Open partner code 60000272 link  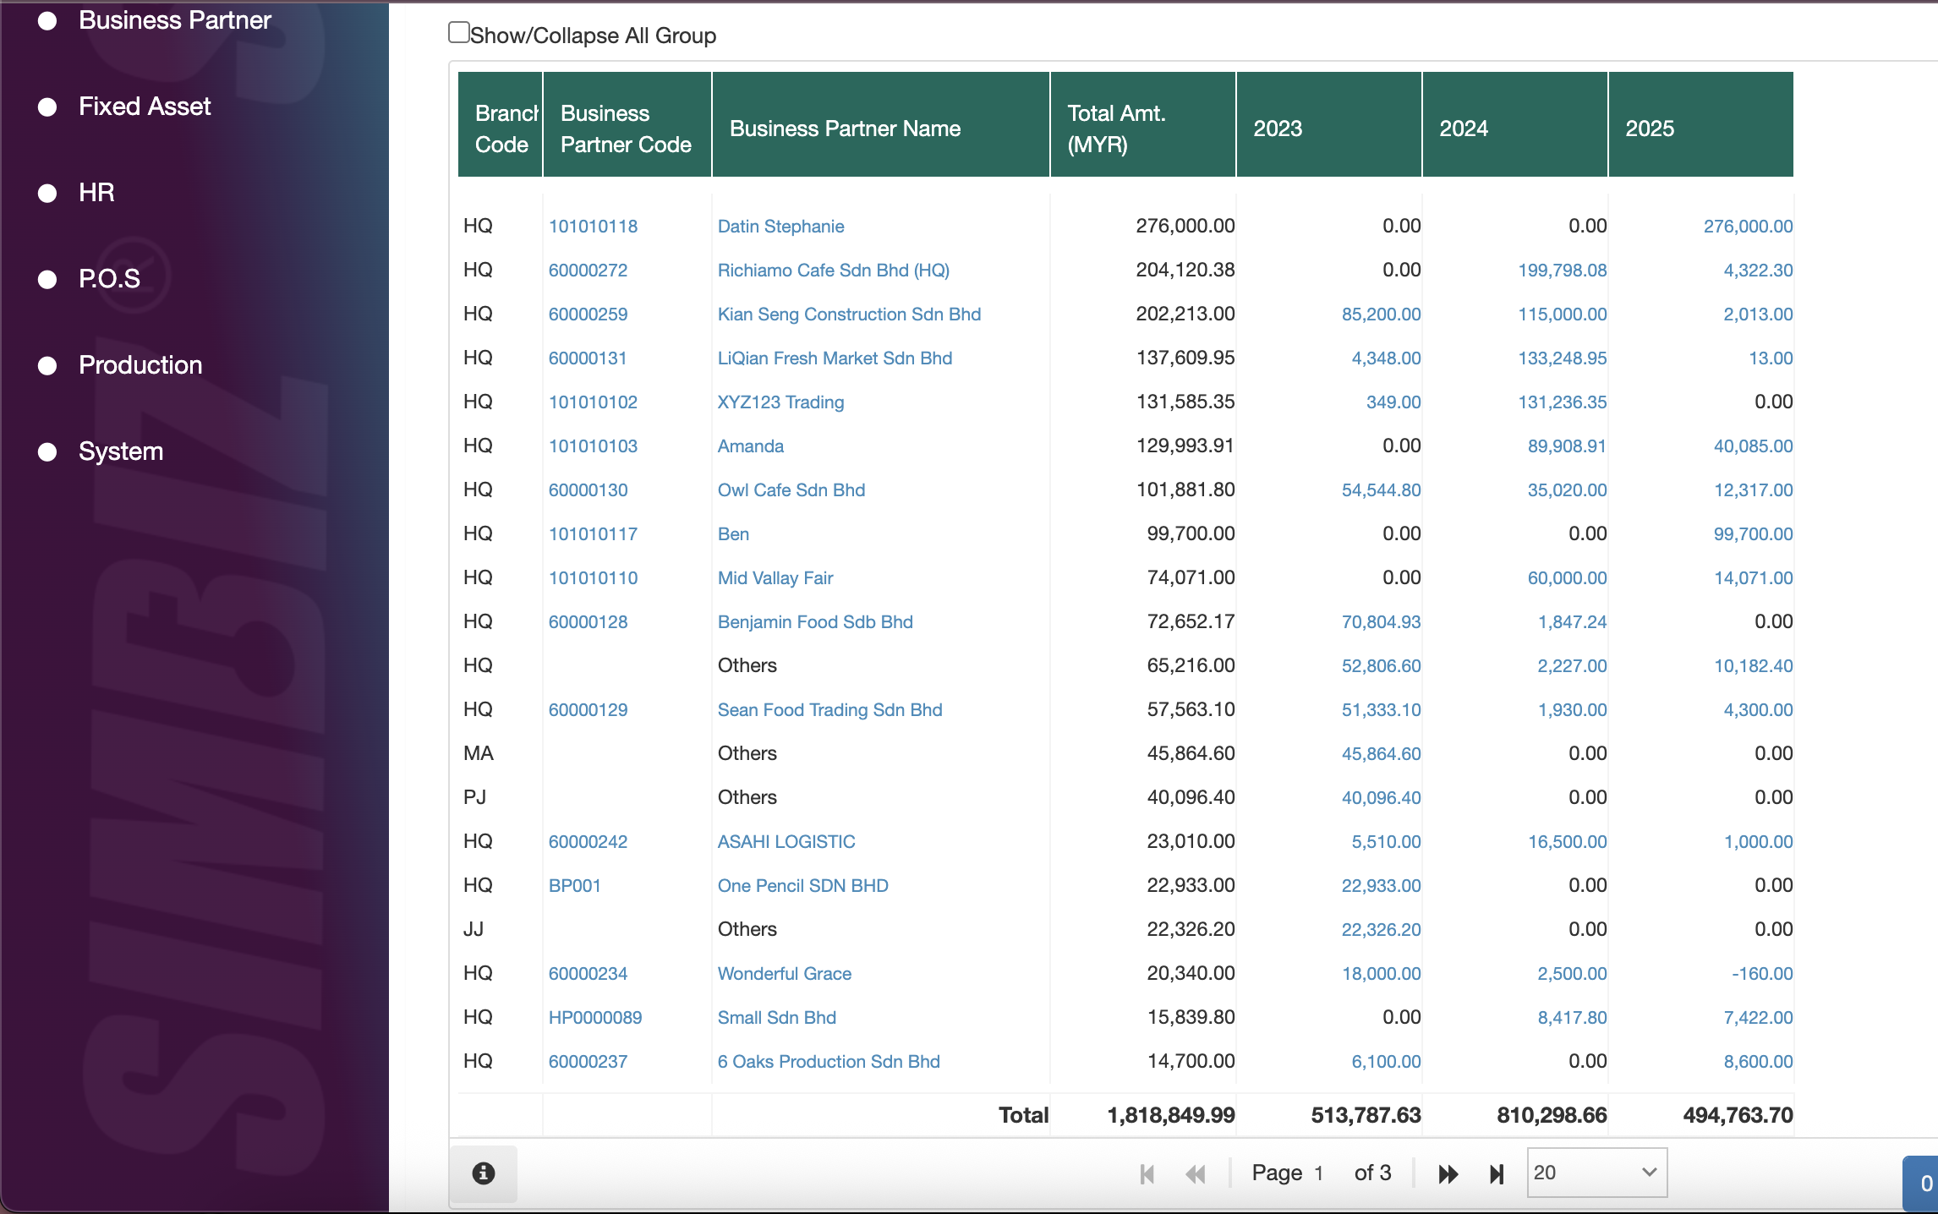(588, 271)
